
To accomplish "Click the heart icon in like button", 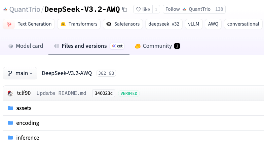I will click(x=138, y=9).
